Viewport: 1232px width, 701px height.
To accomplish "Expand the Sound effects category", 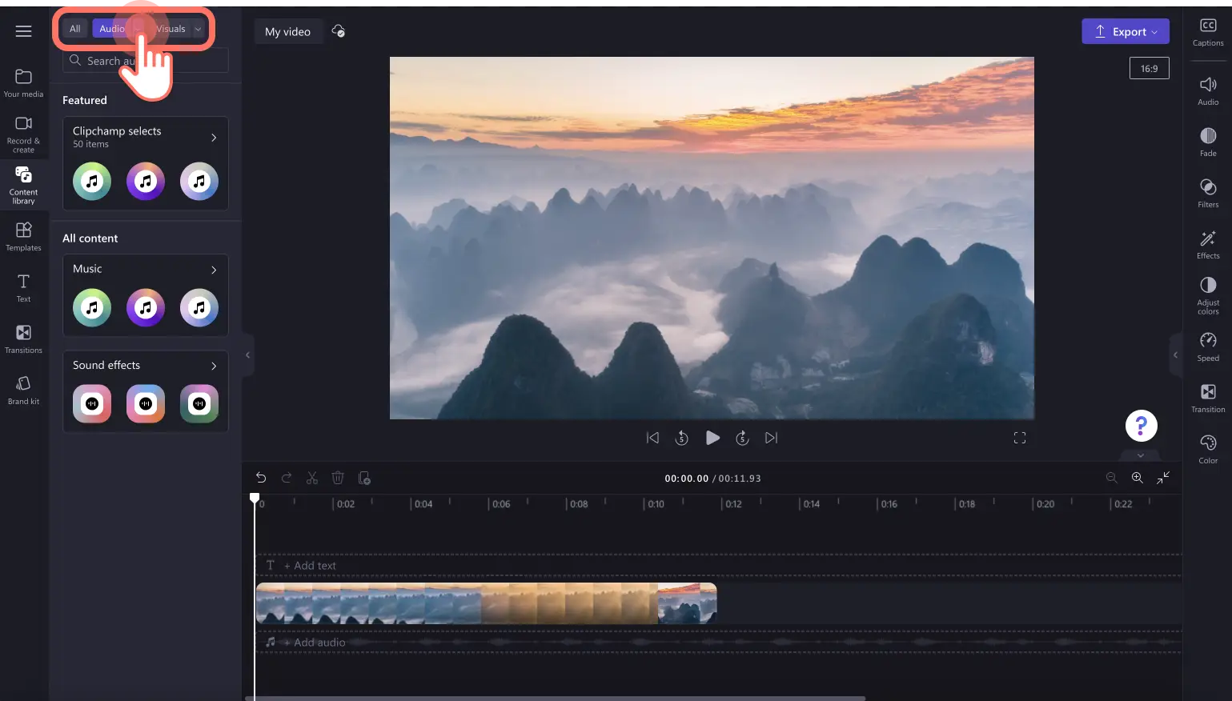I will click(x=213, y=366).
